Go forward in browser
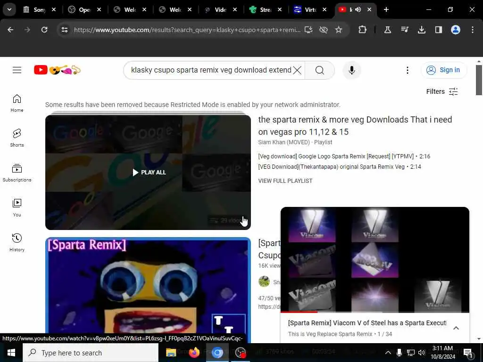 coord(27,30)
